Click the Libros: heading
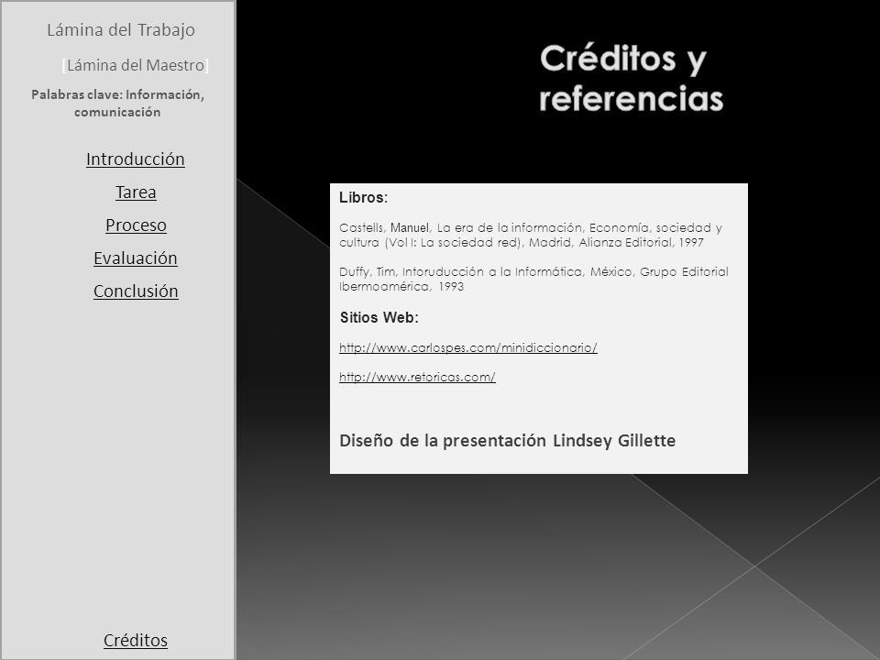 tap(363, 198)
